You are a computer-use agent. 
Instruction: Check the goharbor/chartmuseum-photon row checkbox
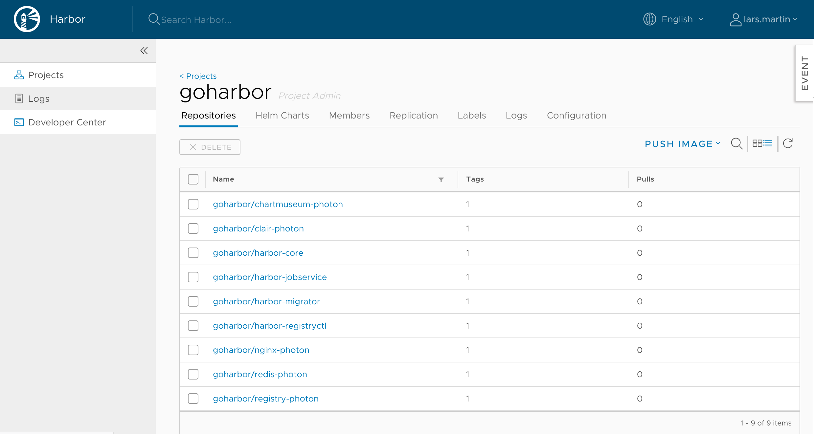tap(193, 204)
